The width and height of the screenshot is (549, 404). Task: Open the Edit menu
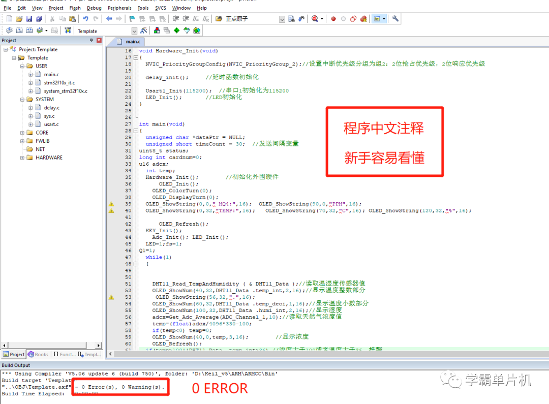(x=21, y=8)
